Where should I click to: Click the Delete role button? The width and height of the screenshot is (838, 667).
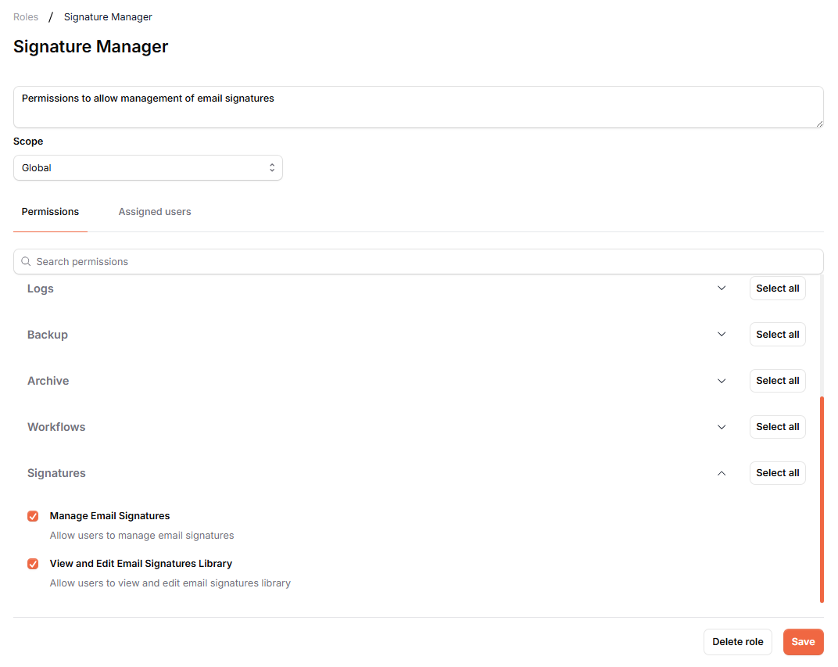737,642
